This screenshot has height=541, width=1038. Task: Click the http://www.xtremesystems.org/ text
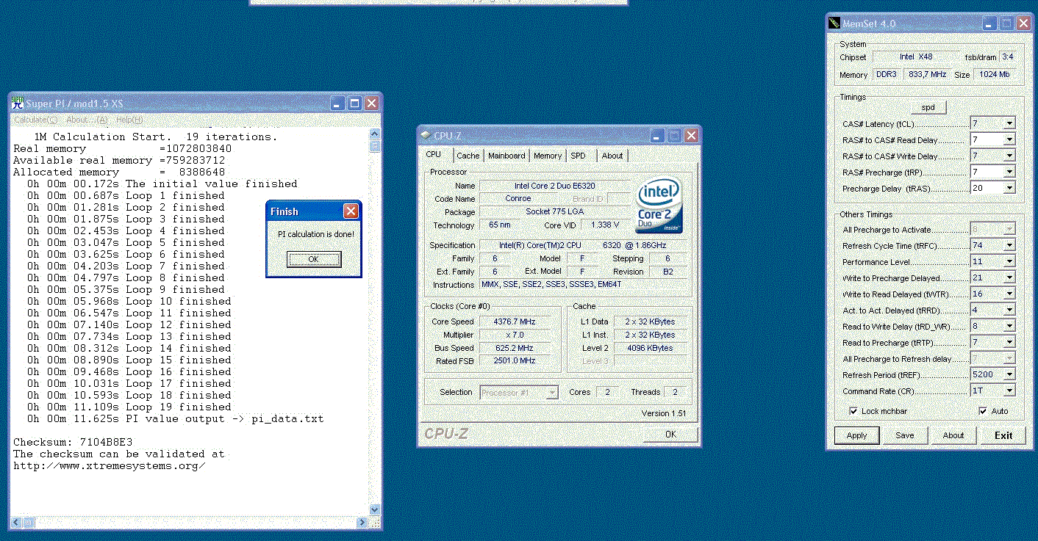coord(110,465)
